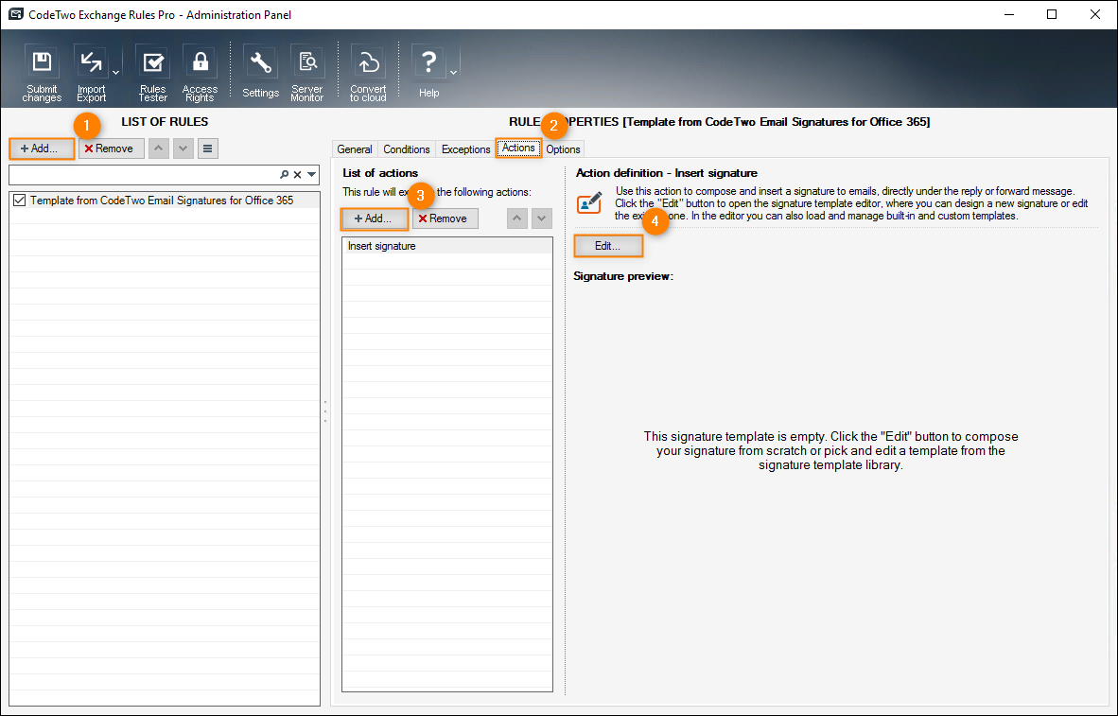
Task: Move the selected action up
Action: pos(517,218)
